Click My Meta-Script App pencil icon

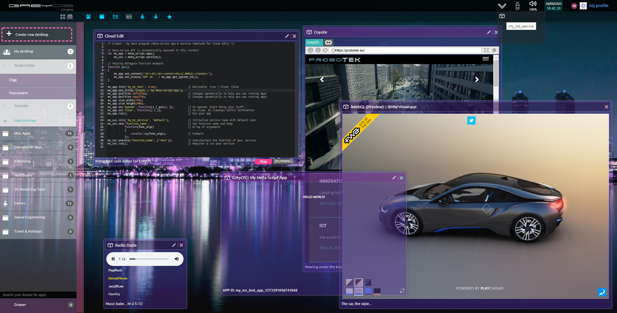pos(394,178)
